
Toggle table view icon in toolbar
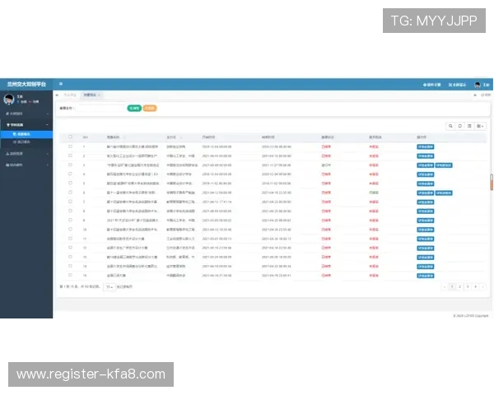[x=469, y=126]
